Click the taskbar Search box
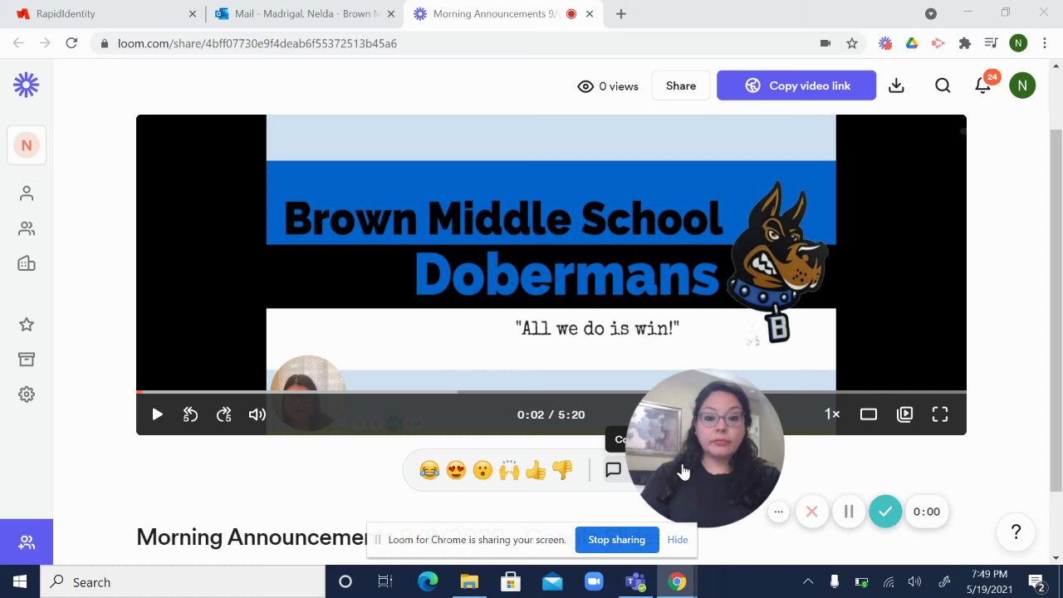1063x598 pixels. pyautogui.click(x=183, y=582)
